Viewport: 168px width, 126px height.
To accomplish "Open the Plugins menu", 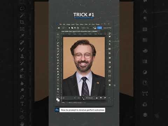I will [x=98, y=24].
